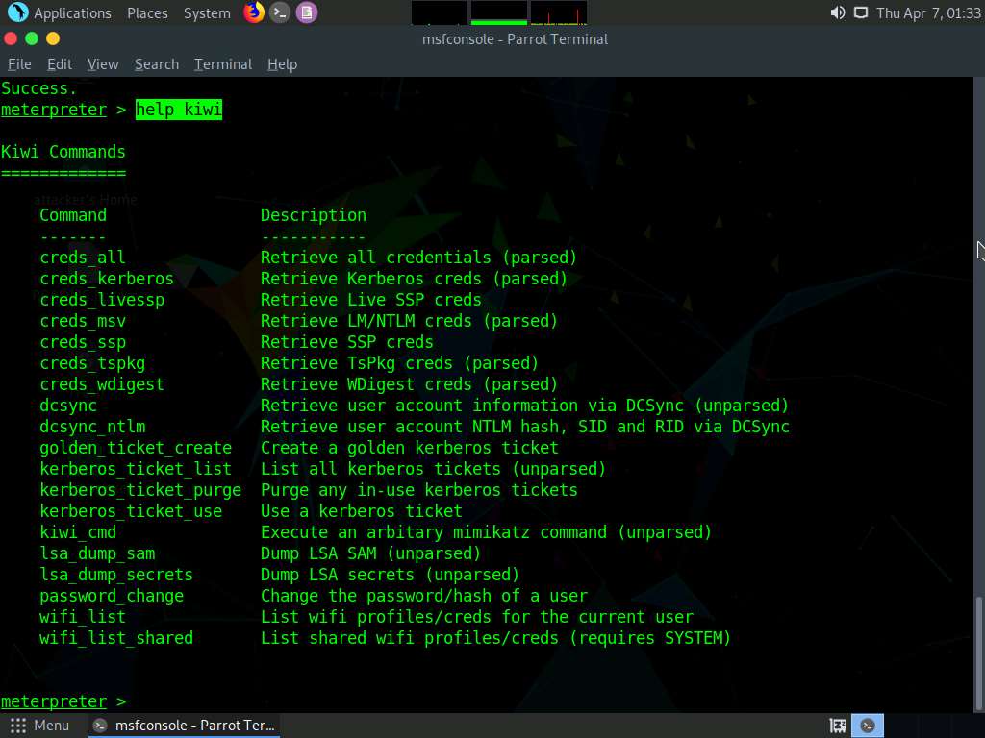Open the bottom-left Menu button
The height and width of the screenshot is (738, 985).
click(38, 726)
